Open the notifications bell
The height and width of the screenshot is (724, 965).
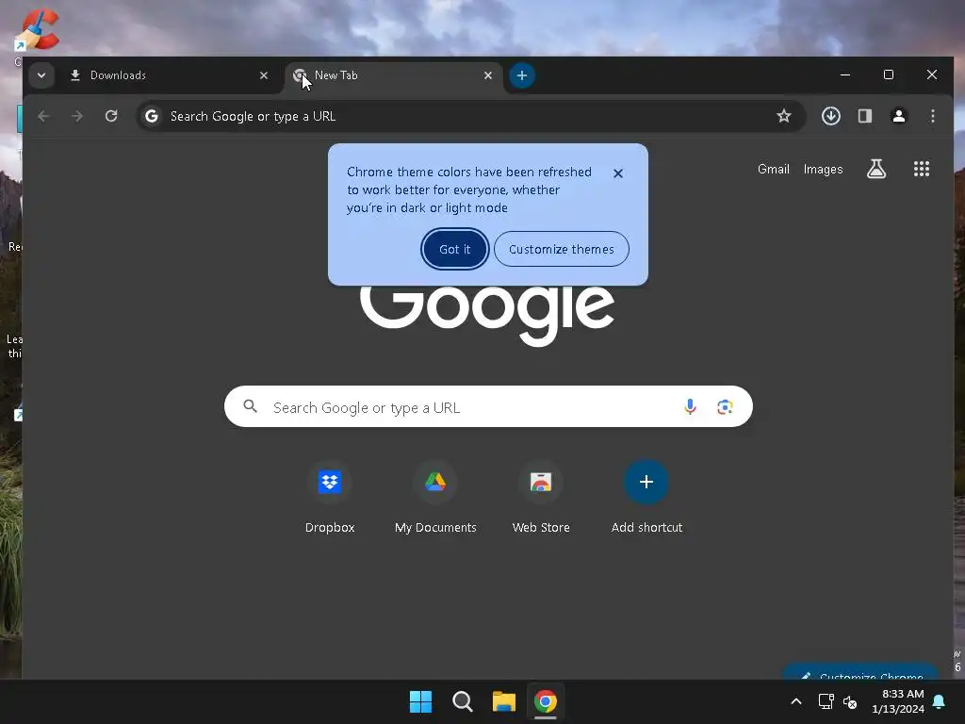point(939,701)
